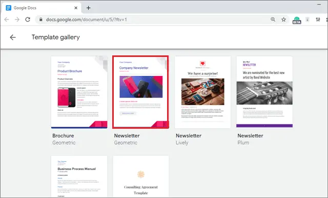Open the Newsletter Plum template
The width and height of the screenshot is (328, 198).
tap(264, 92)
